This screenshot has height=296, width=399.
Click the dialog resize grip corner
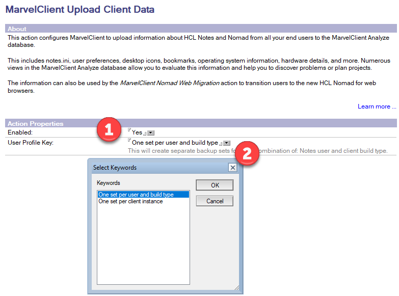(x=236, y=288)
